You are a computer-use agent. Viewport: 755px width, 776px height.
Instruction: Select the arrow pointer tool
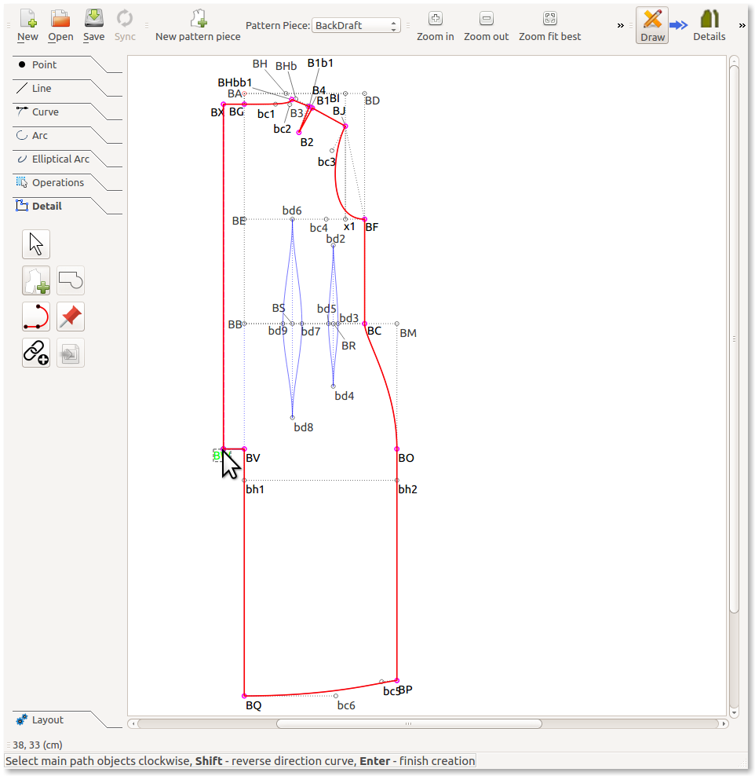pos(36,244)
